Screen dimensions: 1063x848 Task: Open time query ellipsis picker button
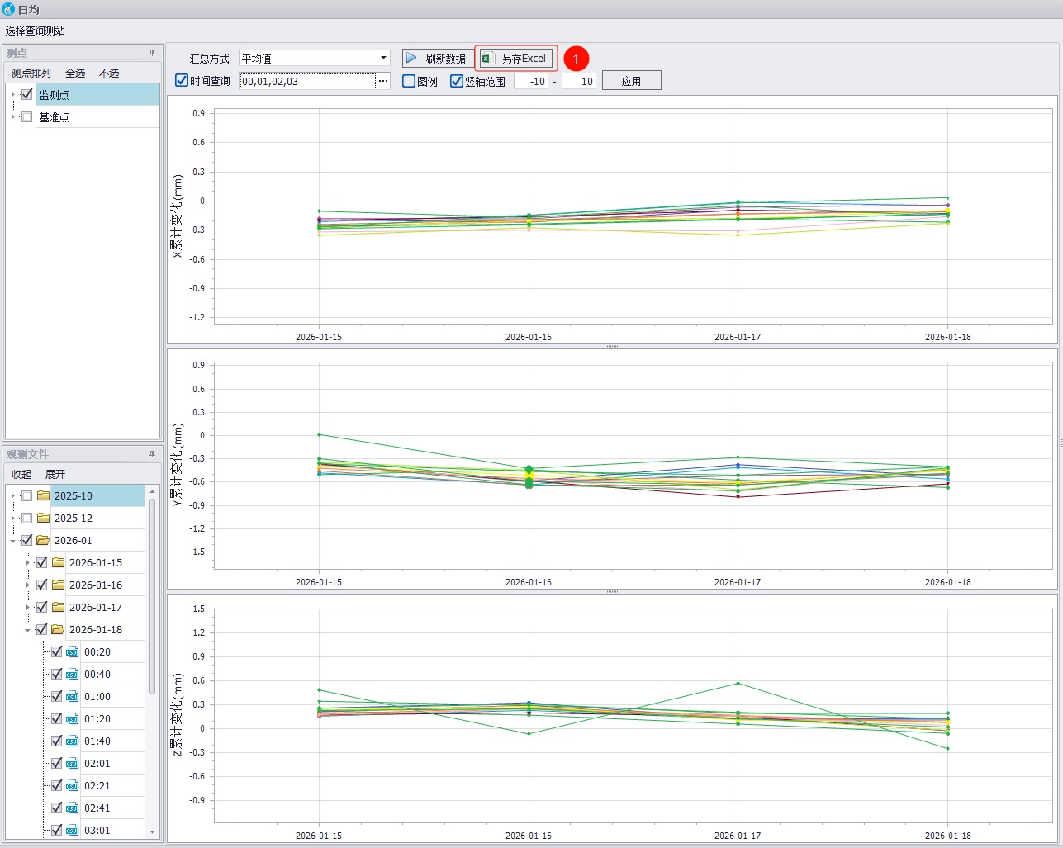pos(383,81)
